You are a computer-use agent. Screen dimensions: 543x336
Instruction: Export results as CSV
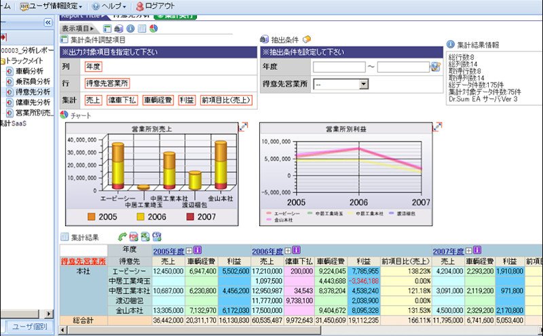click(157, 237)
